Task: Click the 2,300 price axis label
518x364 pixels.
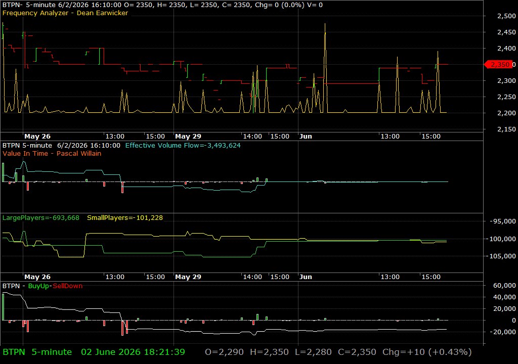Action: click(x=506, y=80)
